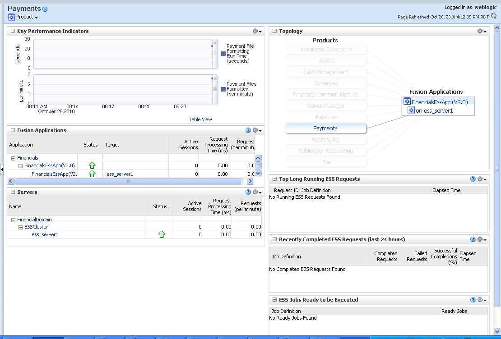The image size is (501, 339).
Task: Collapse the Fusion Applications panel
Action: tap(13, 130)
